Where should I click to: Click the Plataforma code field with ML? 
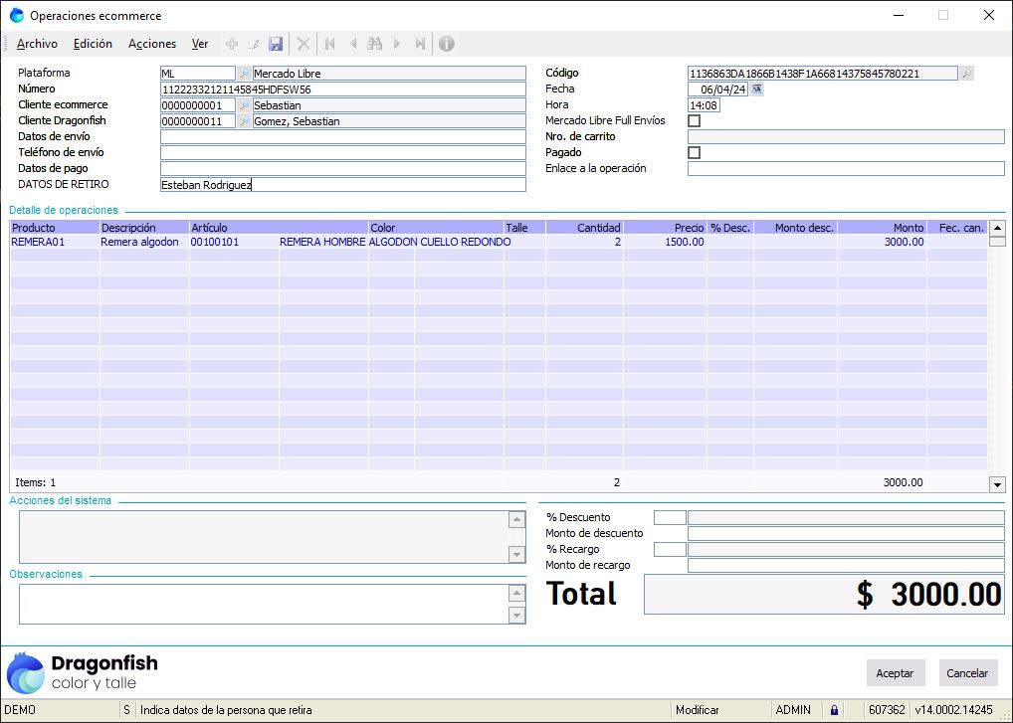pos(198,74)
